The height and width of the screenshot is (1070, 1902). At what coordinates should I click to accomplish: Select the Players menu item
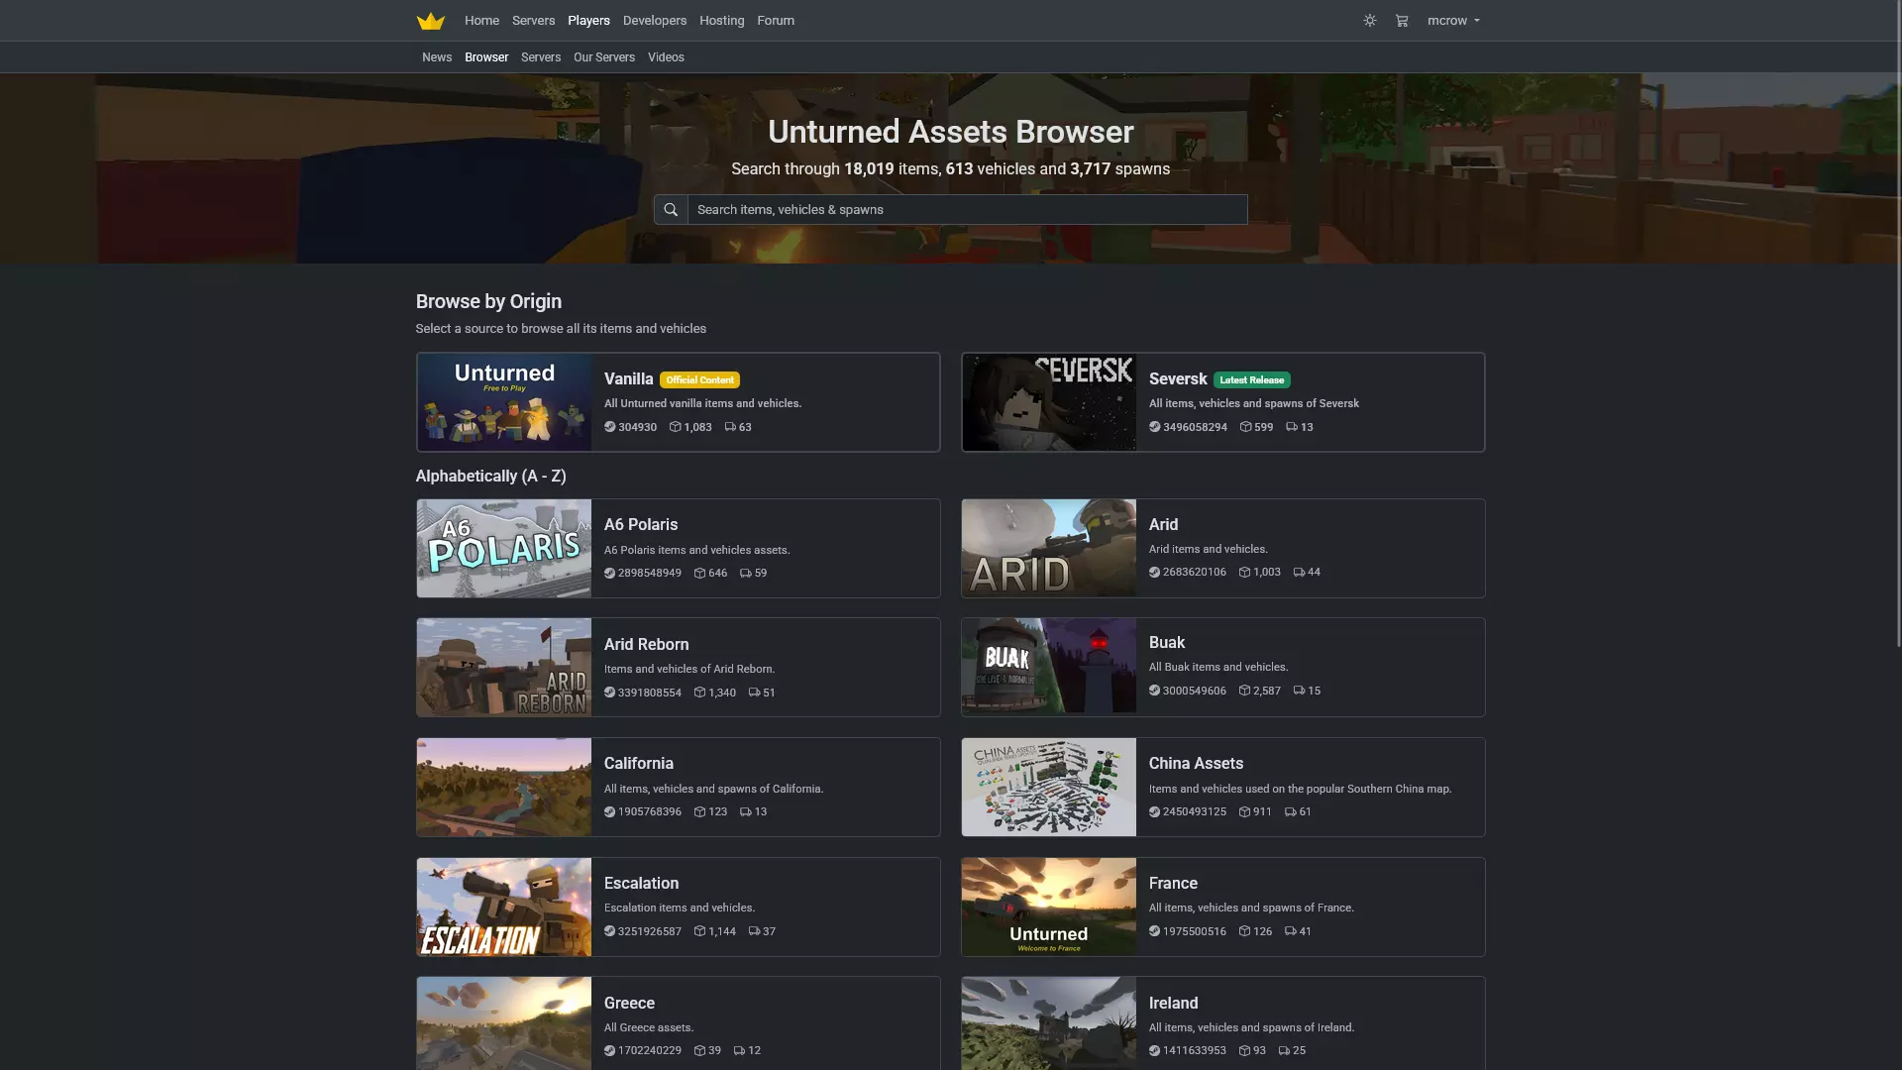point(588,21)
